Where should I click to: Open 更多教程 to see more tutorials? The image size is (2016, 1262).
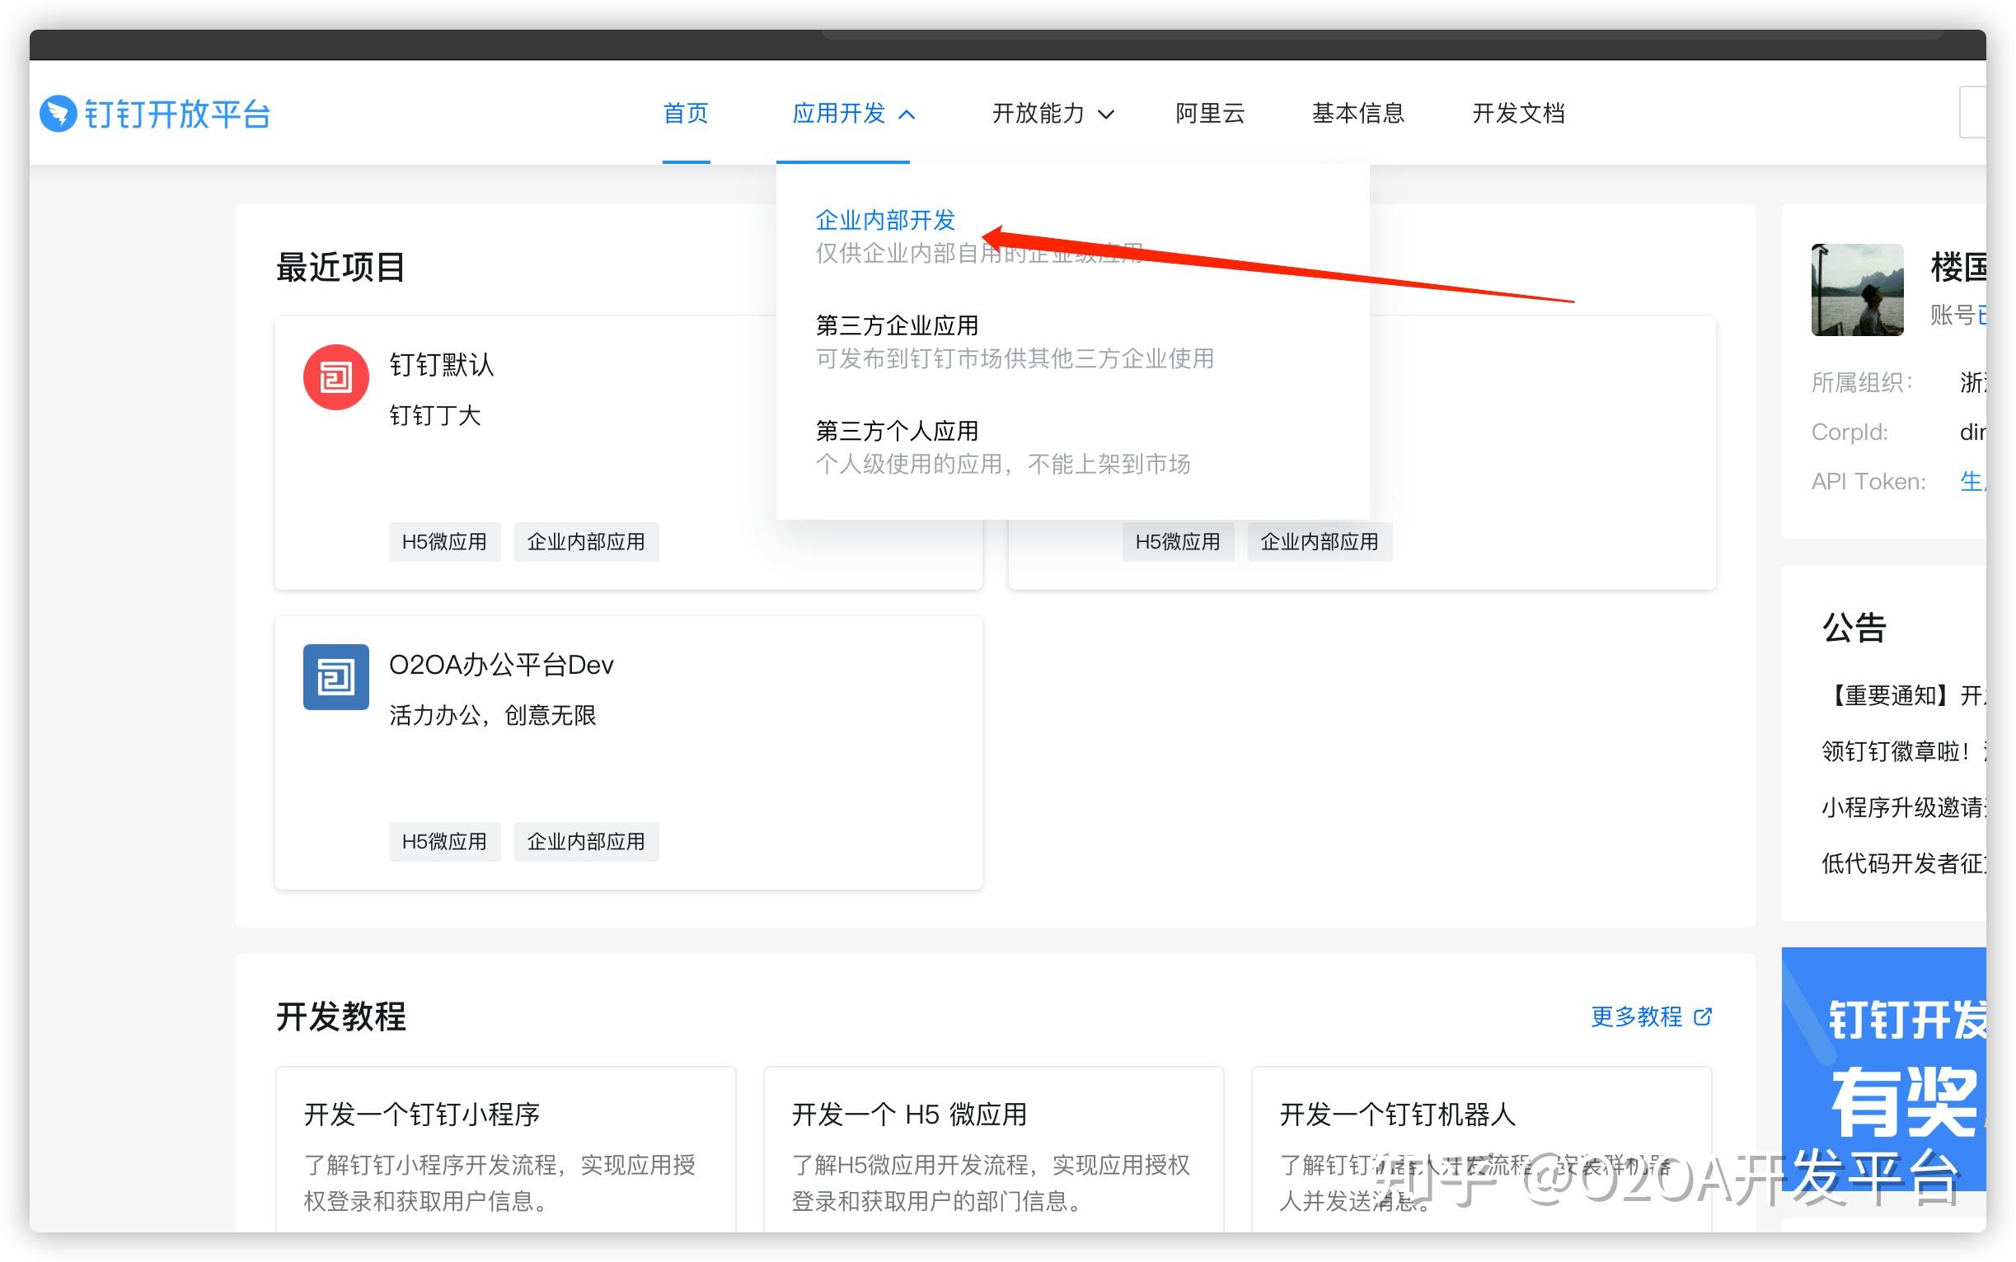click(1637, 1017)
